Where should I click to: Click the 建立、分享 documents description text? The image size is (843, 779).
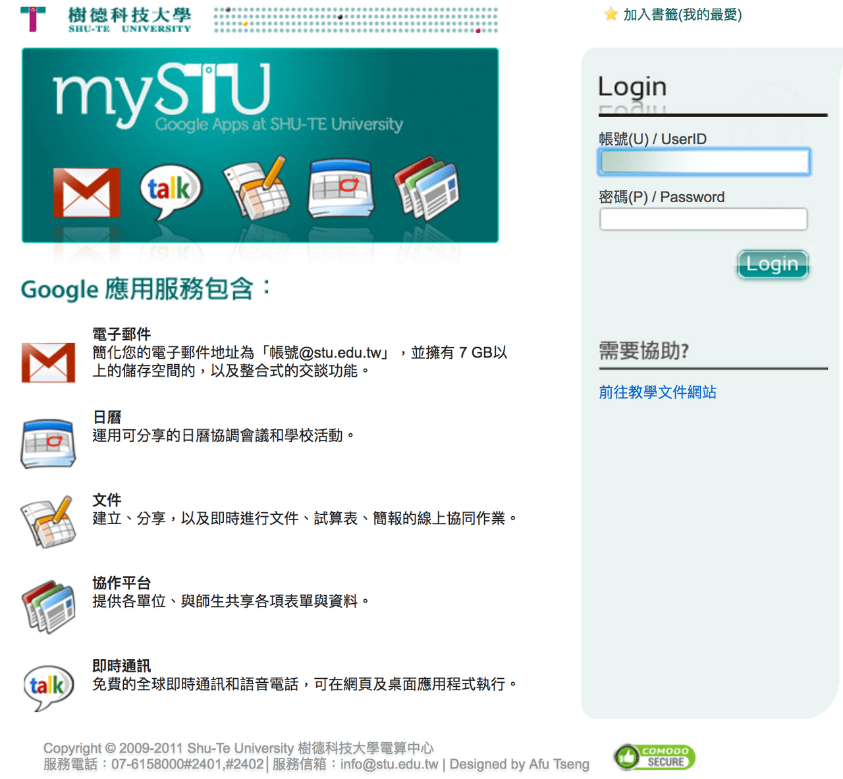coord(305,518)
